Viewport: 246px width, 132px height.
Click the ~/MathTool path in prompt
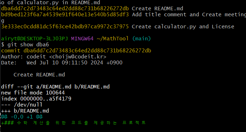(113, 39)
